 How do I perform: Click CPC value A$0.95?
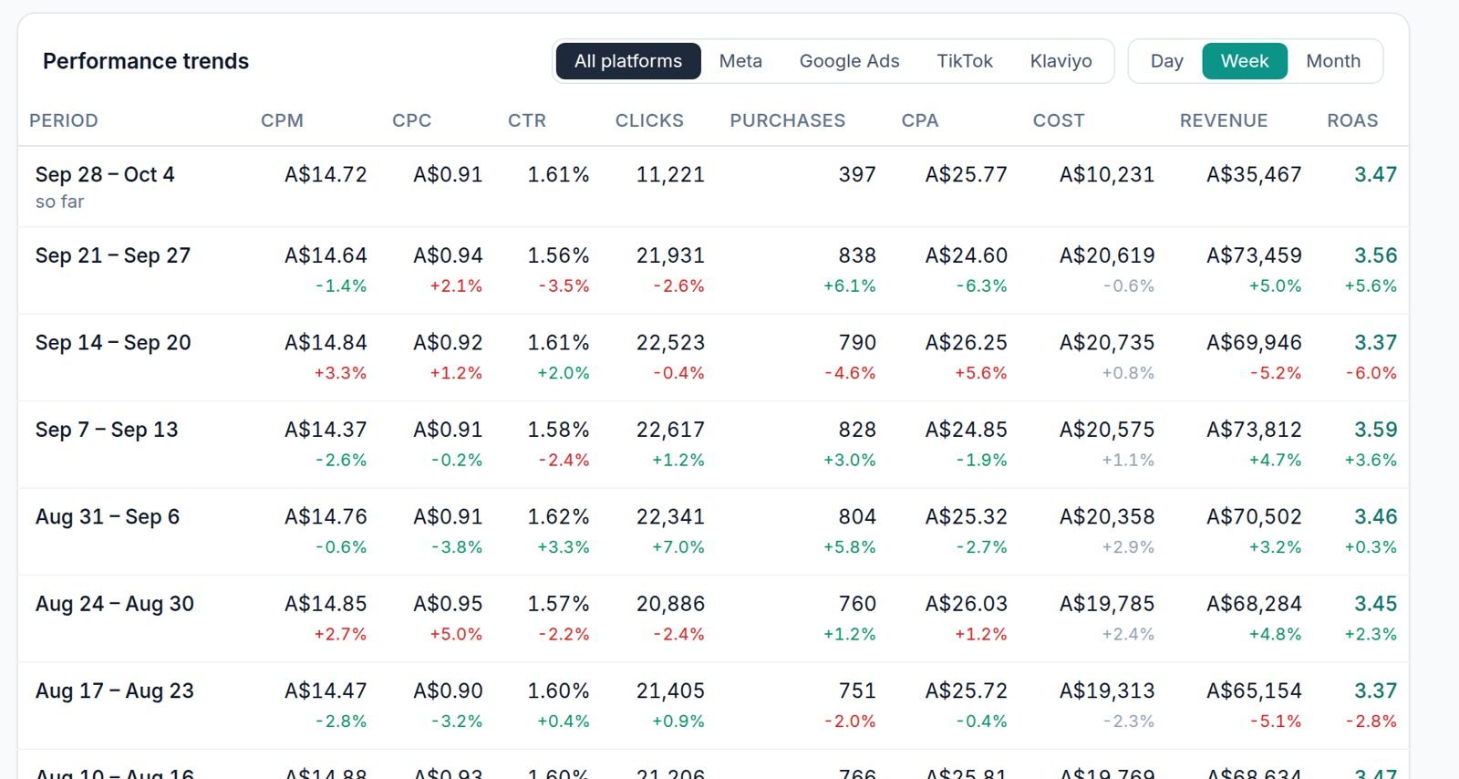pyautogui.click(x=448, y=604)
